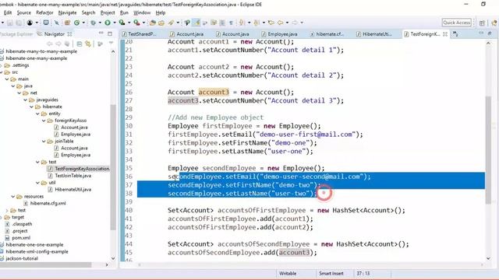Open the Help menu
The image size is (499, 280).
[161, 12]
